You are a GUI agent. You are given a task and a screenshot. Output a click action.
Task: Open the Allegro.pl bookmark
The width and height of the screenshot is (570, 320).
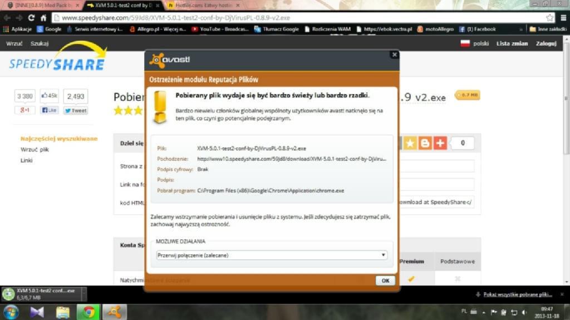158,29
